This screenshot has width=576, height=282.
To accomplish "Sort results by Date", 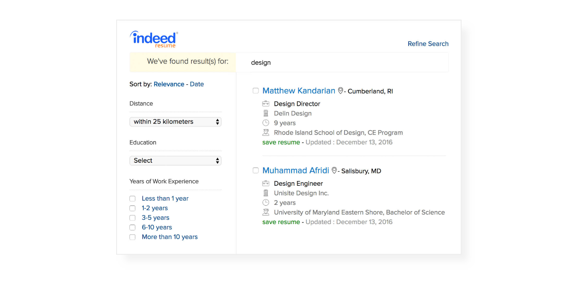I will coord(197,84).
